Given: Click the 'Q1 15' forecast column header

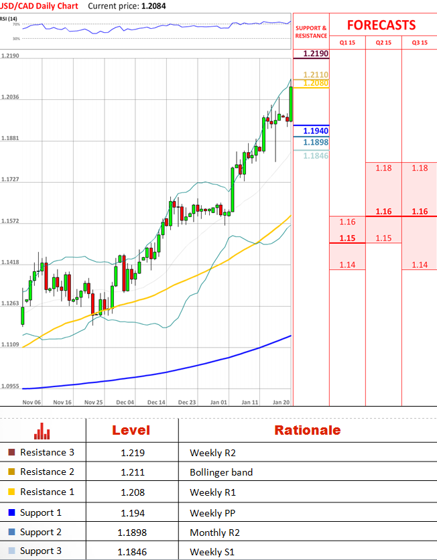Looking at the screenshot, I should click(347, 42).
